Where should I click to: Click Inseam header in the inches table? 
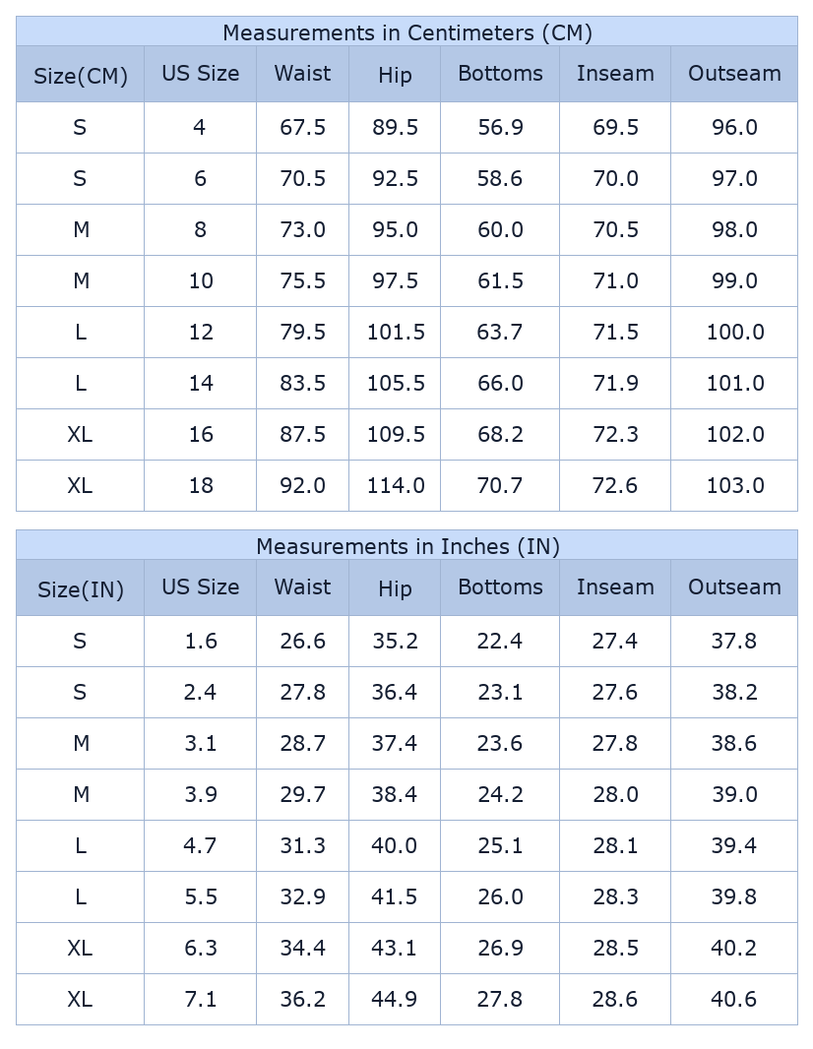pyautogui.click(x=615, y=587)
